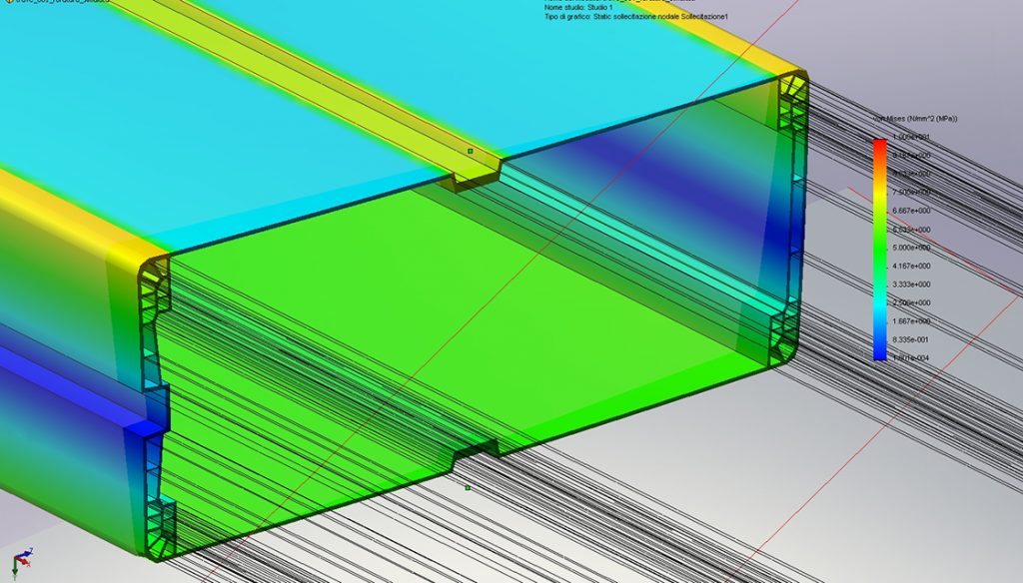Viewport: 1023px width, 583px height.
Task: Click the green marker below the profile's bottom edge
Action: (468, 488)
